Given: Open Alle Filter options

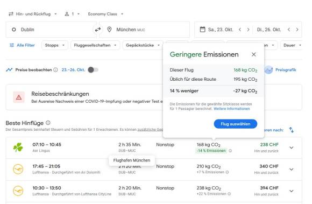Looking at the screenshot, I should [x=22, y=45].
